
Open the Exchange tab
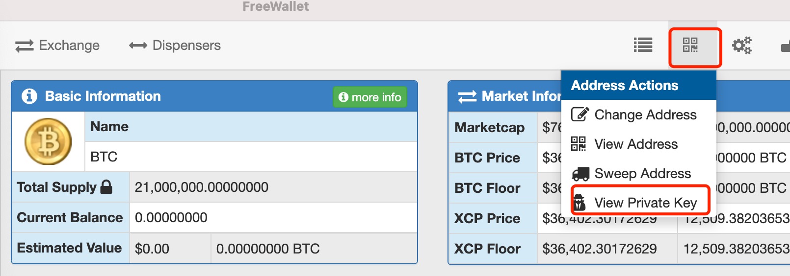[x=69, y=46]
